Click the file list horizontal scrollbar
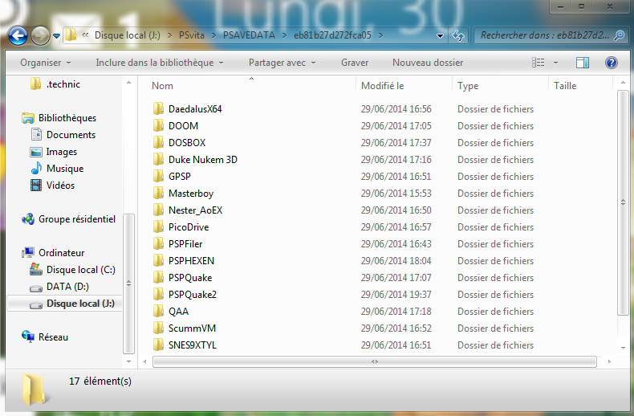The width and height of the screenshot is (634, 416). tap(375, 361)
